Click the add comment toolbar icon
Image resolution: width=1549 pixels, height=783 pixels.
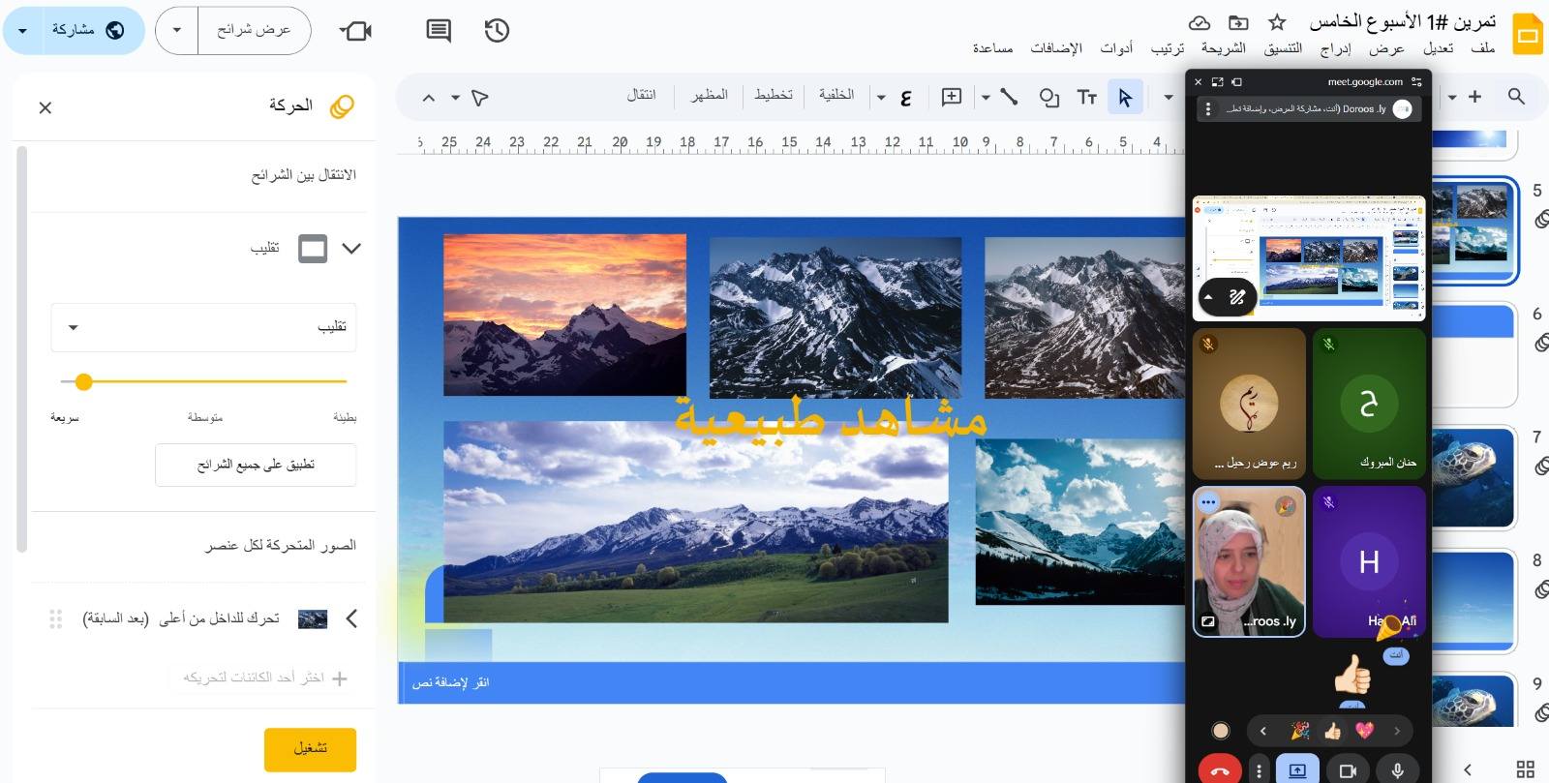(951, 97)
